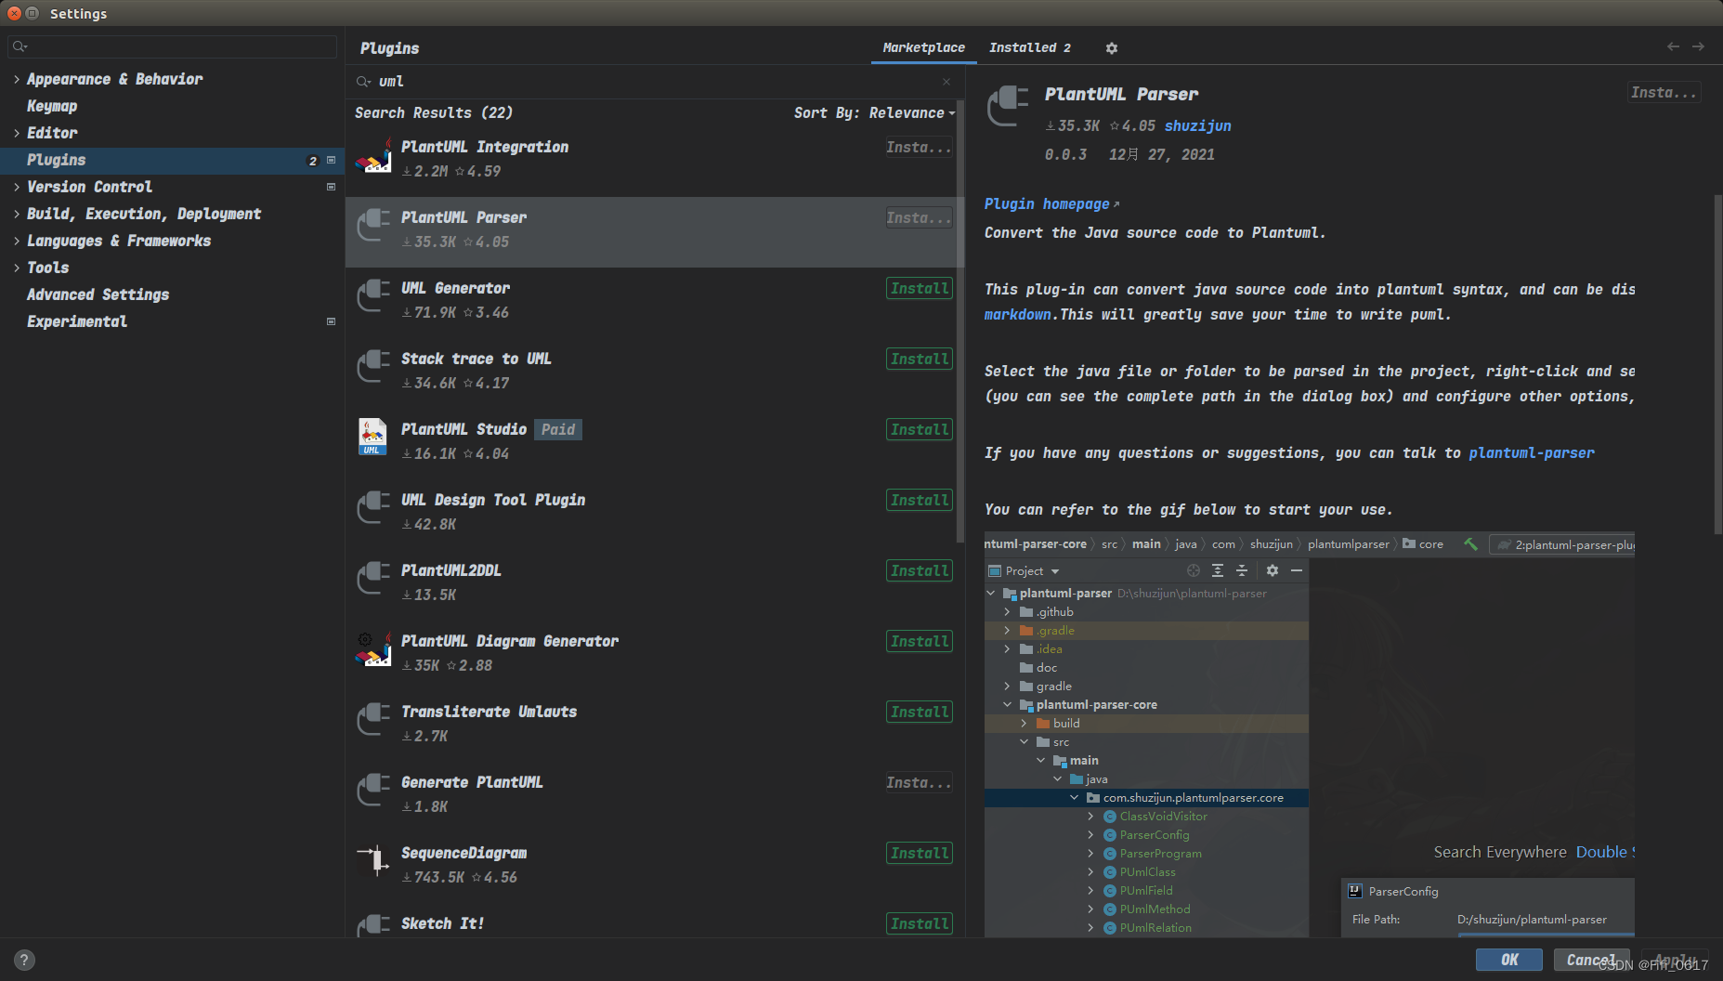Click the Cancel button

click(x=1591, y=961)
